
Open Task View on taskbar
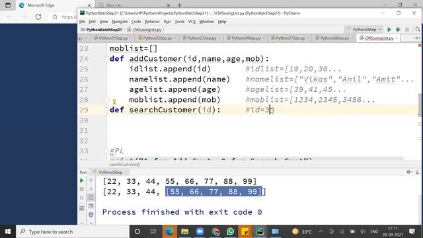coord(153,231)
